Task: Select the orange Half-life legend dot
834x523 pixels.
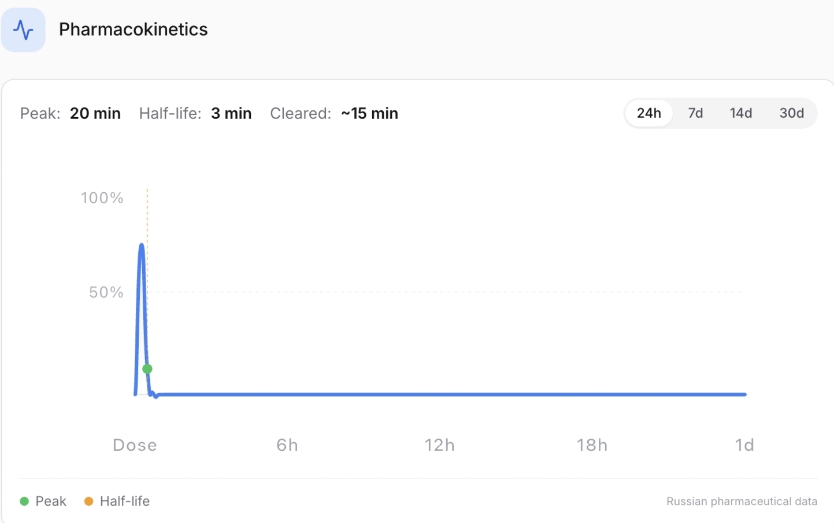Action: tap(88, 501)
